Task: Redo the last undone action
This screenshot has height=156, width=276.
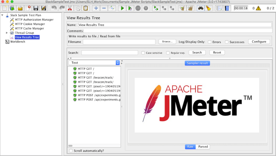Action: 62,8
